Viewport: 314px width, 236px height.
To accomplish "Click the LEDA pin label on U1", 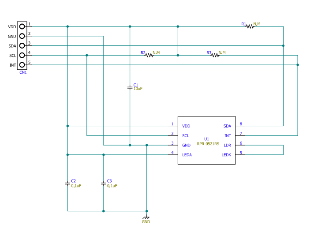I will 187,155.
